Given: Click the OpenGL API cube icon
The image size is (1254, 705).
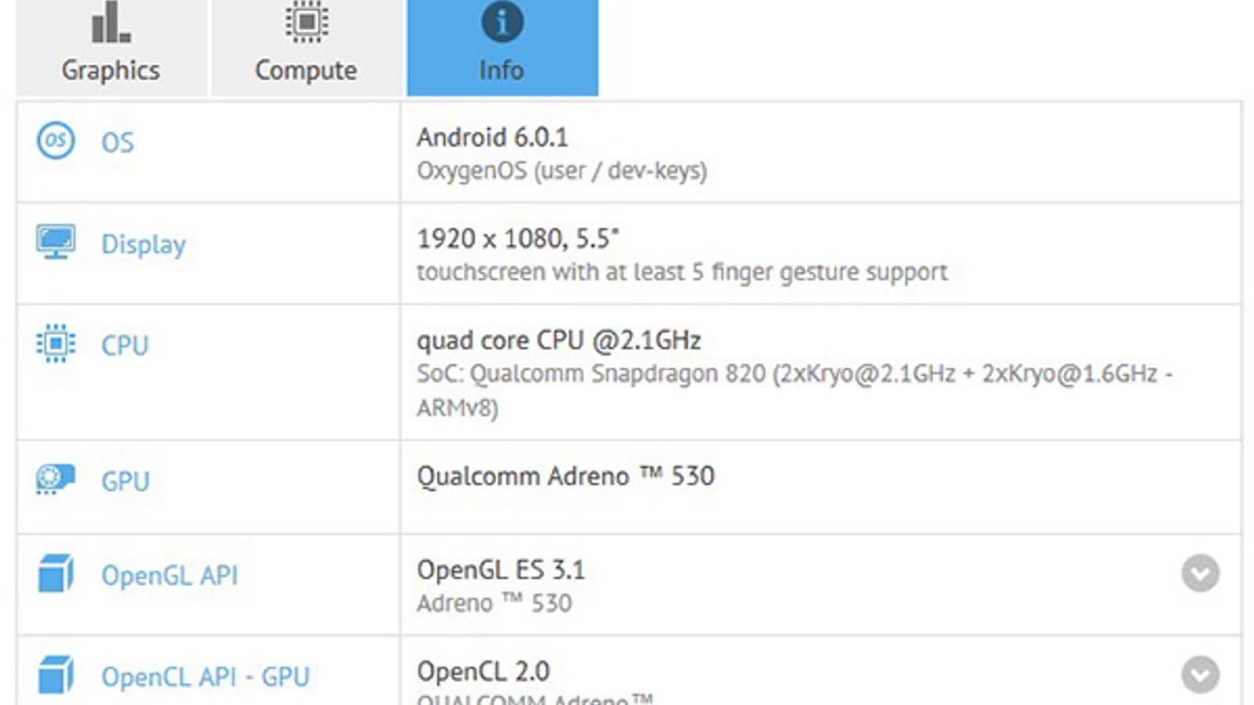Looking at the screenshot, I should pos(56,574).
